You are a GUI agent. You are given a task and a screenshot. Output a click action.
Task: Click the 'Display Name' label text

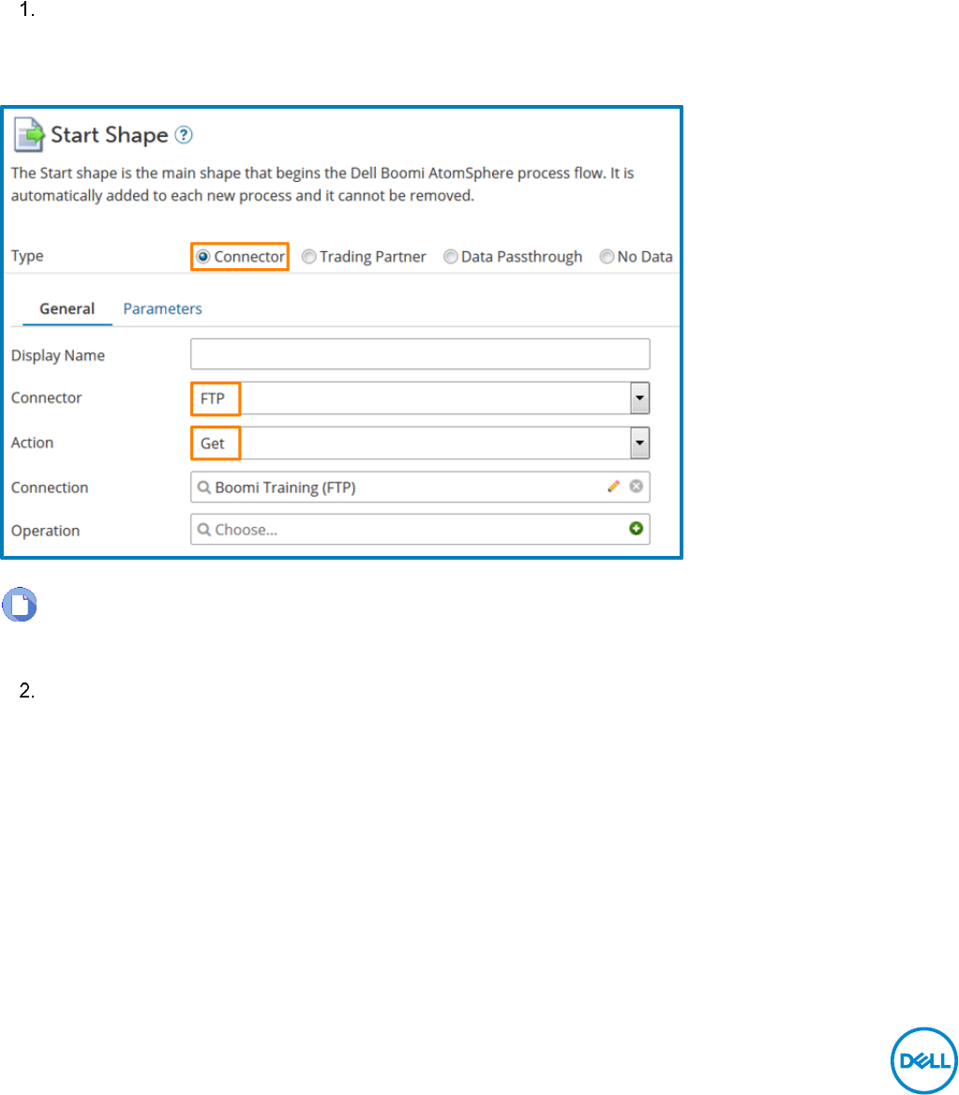pos(58,355)
